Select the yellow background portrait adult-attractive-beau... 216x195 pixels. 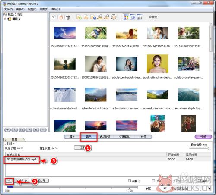[x=158, y=64]
